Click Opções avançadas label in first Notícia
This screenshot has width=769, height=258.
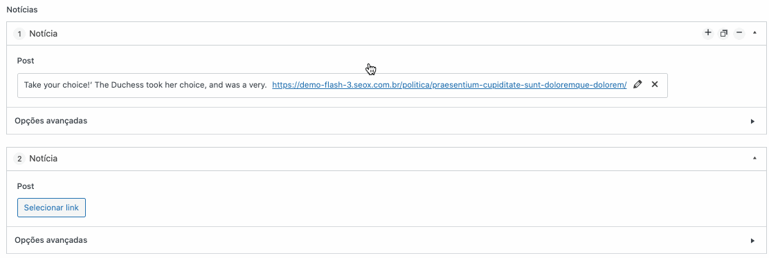[x=51, y=121]
